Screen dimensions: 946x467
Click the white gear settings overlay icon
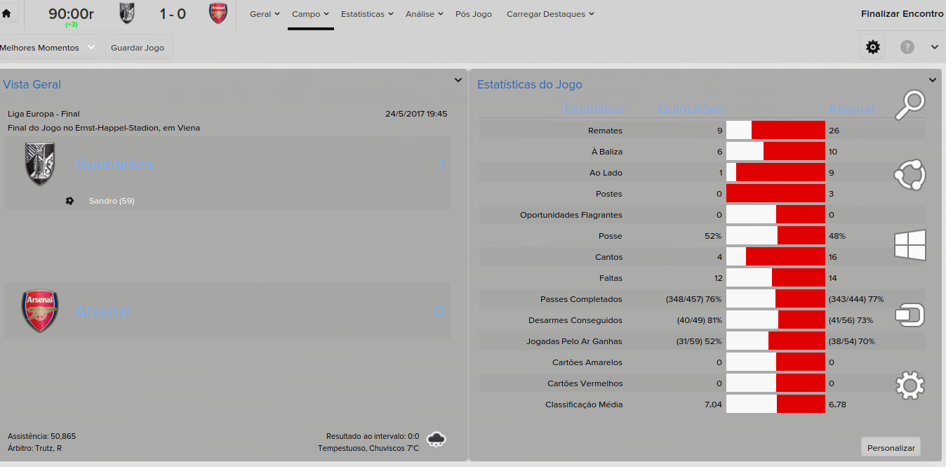pos(910,385)
